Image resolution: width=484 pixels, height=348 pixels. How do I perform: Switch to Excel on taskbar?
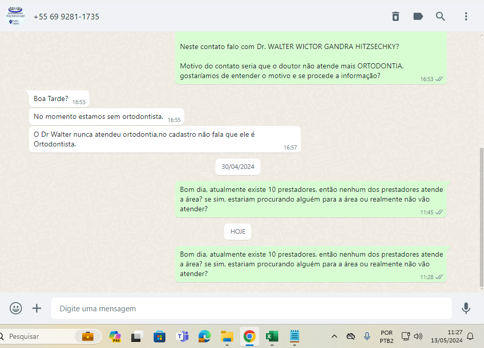tap(272, 336)
